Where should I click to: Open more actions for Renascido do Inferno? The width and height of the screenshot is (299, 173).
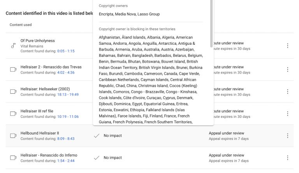pos(288,158)
